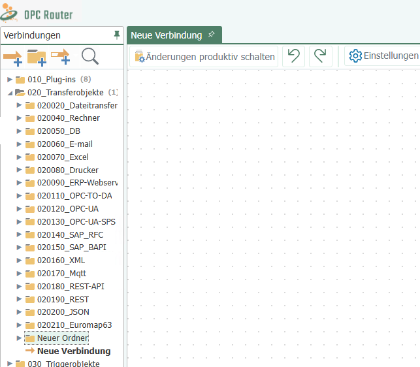Viewport: 420px width, 367px height.
Task: Expand the 020120_OPC-UA folder
Action: [19, 209]
